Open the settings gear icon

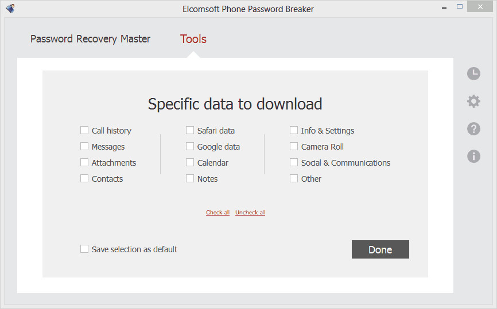[473, 101]
